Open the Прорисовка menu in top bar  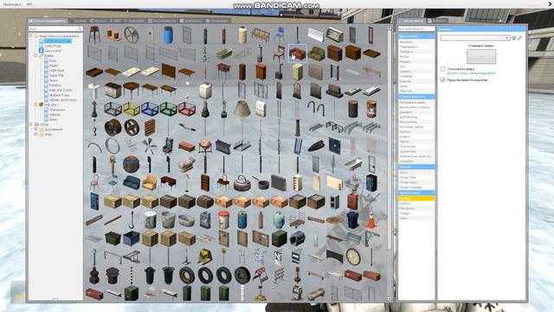tap(12, 4)
